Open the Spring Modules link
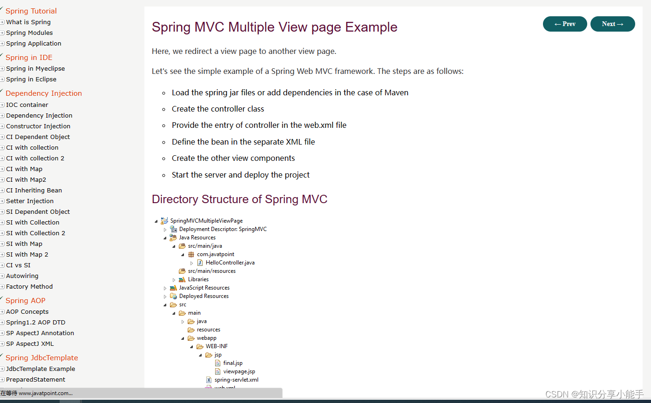This screenshot has height=403, width=651. point(29,33)
